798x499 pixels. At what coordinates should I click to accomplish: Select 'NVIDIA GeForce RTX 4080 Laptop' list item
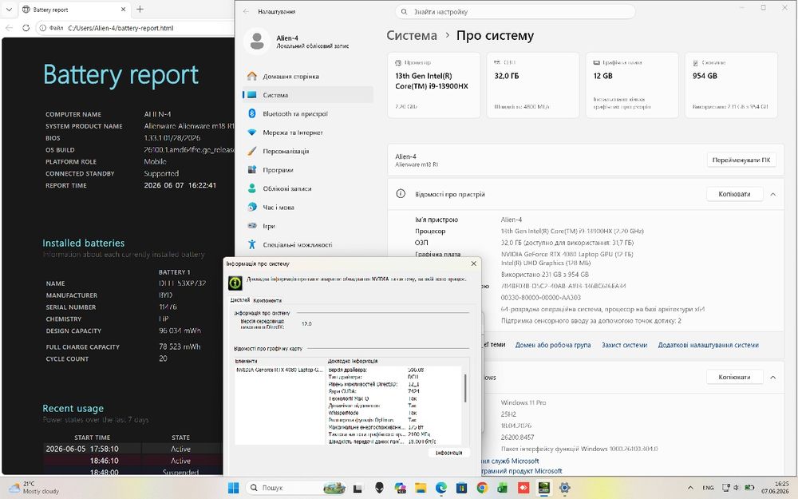(x=279, y=370)
